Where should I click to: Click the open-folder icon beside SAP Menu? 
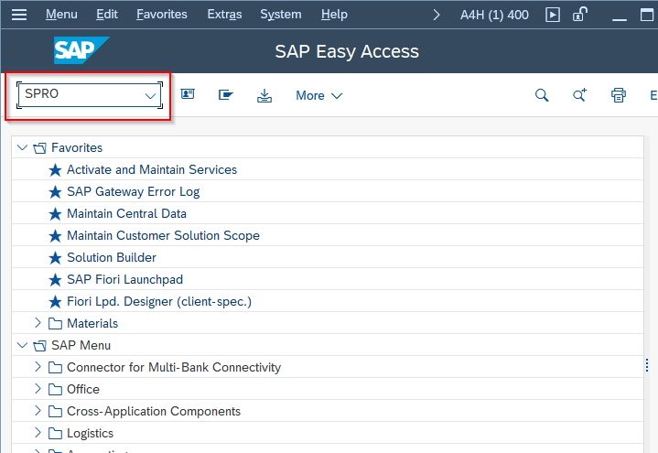[40, 346]
